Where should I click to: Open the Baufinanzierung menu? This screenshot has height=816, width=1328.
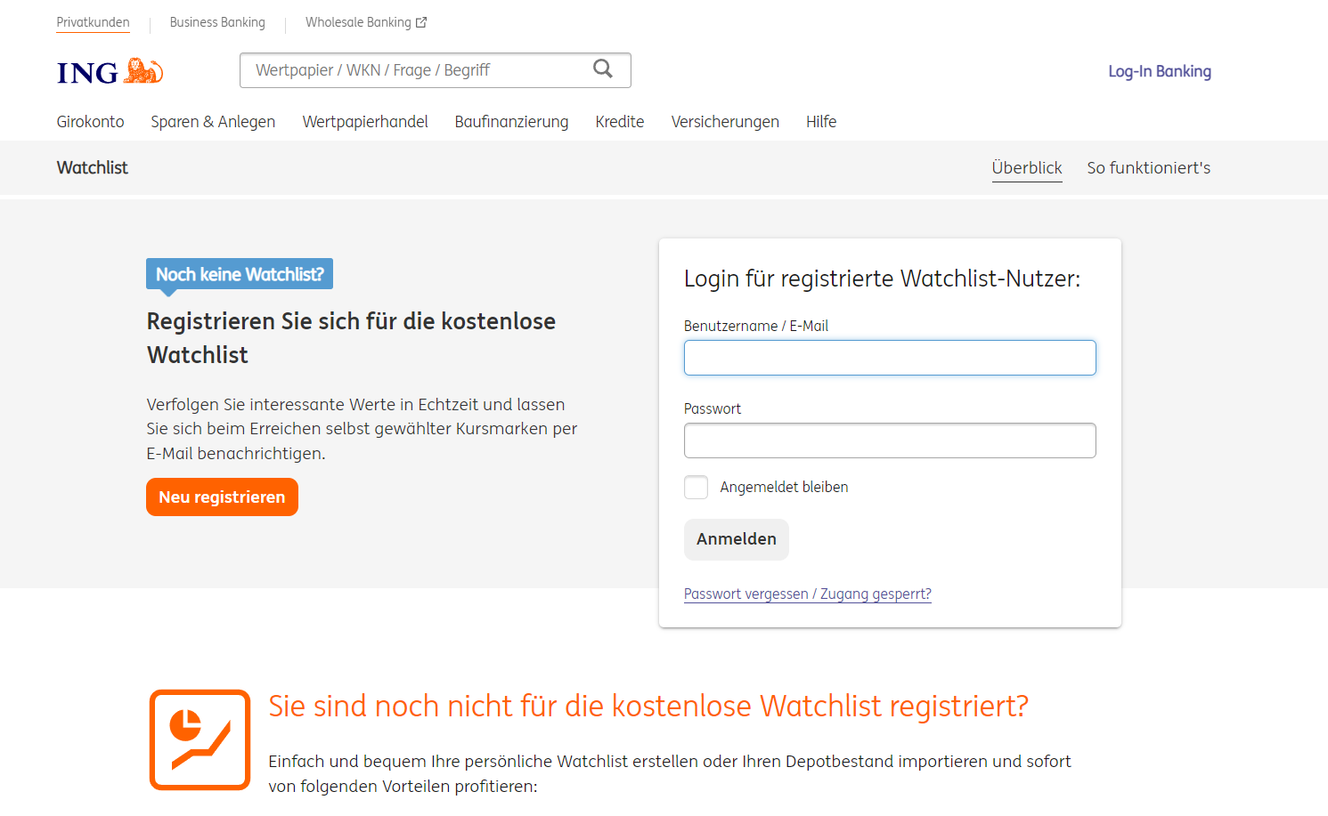point(511,122)
